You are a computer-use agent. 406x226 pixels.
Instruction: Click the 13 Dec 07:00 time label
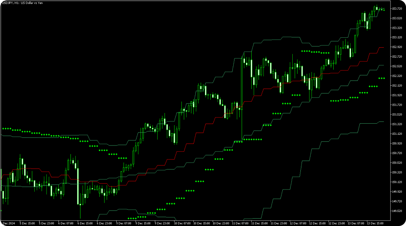(356, 223)
